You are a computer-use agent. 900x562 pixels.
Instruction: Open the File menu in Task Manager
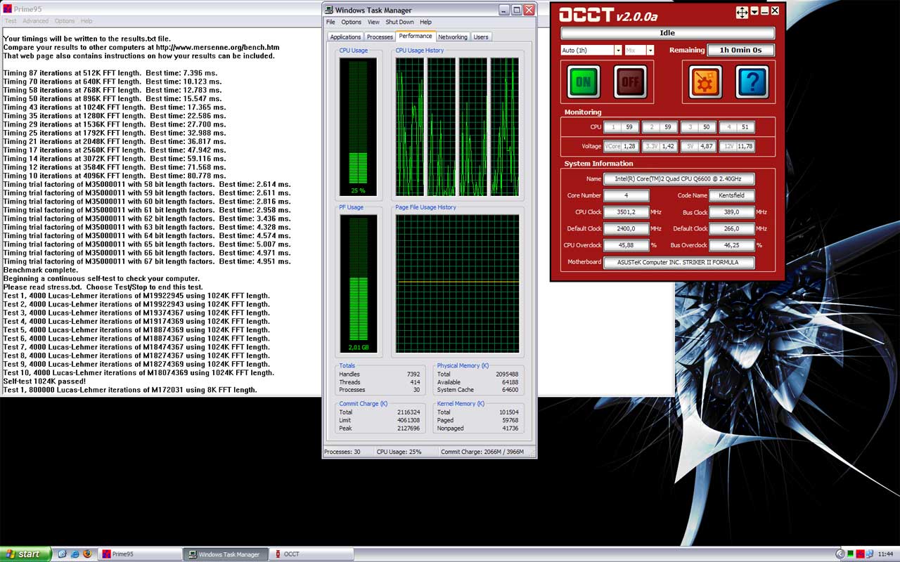click(x=330, y=22)
